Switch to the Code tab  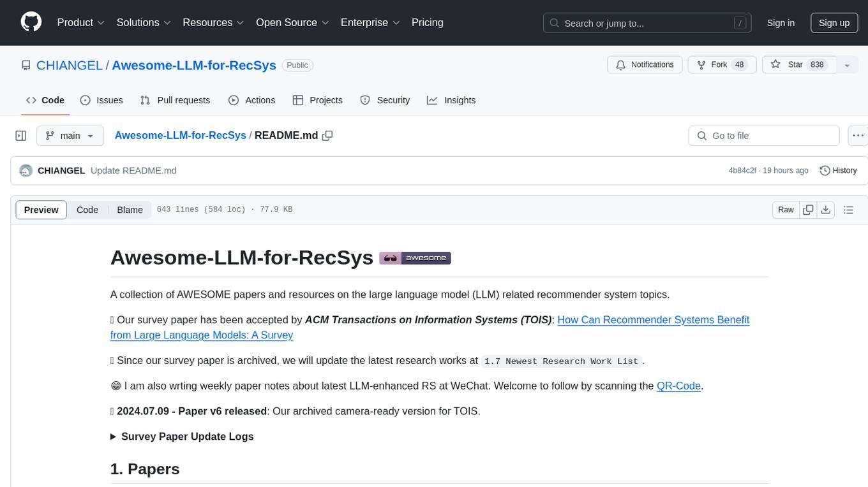[45, 100]
